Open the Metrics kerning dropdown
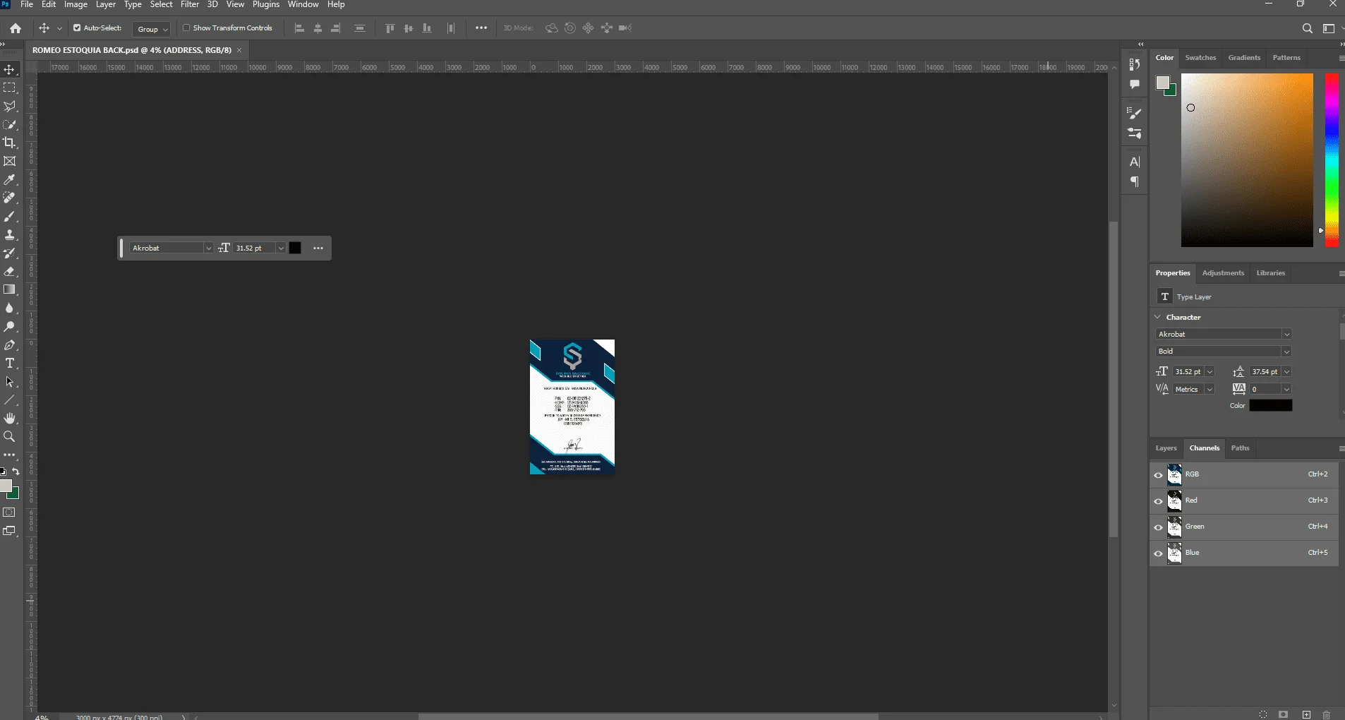This screenshot has height=720, width=1345. click(1210, 390)
